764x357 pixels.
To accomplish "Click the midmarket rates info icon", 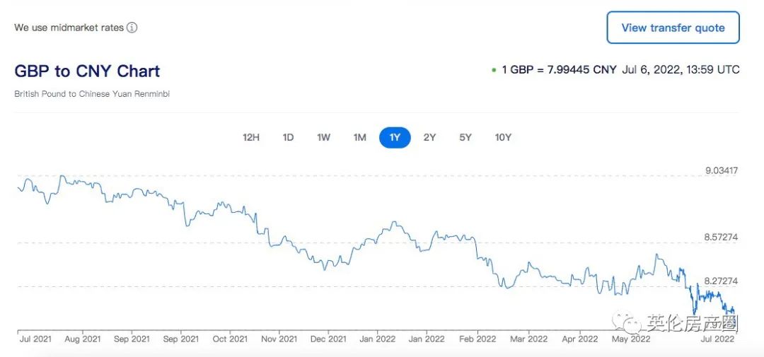I will (x=132, y=28).
